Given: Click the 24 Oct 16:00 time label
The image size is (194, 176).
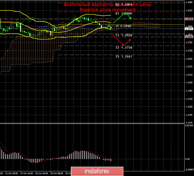Looking at the screenshot, I should tap(27, 173).
